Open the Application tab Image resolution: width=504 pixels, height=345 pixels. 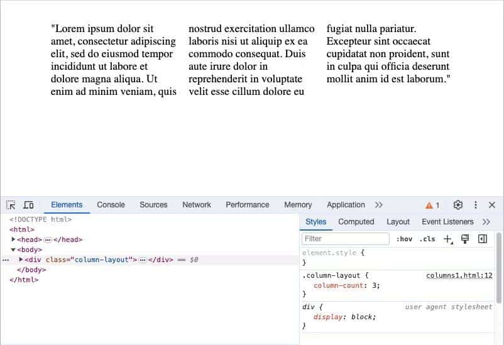pyautogui.click(x=346, y=205)
